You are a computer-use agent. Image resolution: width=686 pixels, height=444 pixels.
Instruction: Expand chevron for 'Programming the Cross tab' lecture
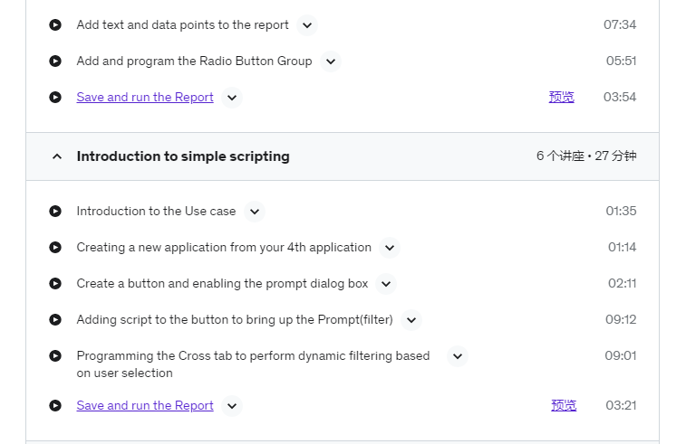(458, 356)
